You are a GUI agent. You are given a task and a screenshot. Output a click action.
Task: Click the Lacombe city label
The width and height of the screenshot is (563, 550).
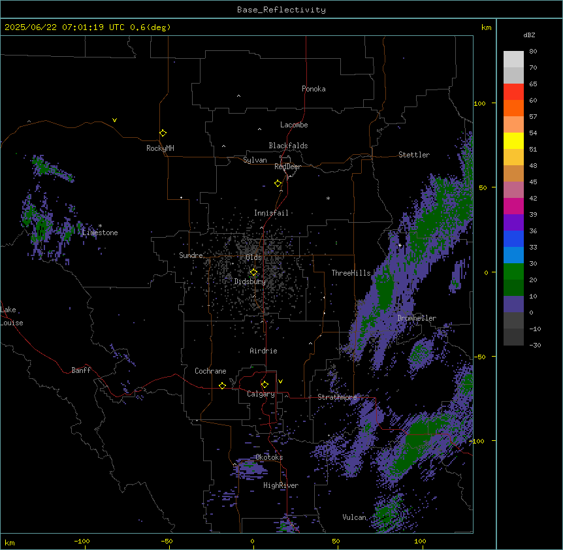294,125
